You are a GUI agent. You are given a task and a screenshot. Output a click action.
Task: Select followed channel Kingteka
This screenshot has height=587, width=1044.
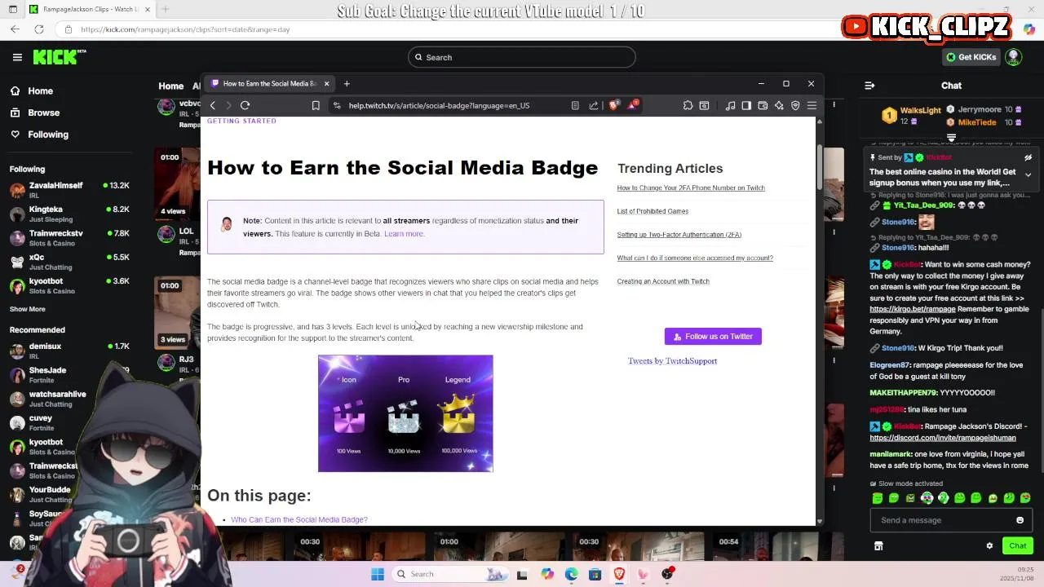[x=69, y=214]
